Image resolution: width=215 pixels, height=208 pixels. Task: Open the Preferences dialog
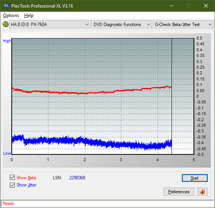coord(179,191)
